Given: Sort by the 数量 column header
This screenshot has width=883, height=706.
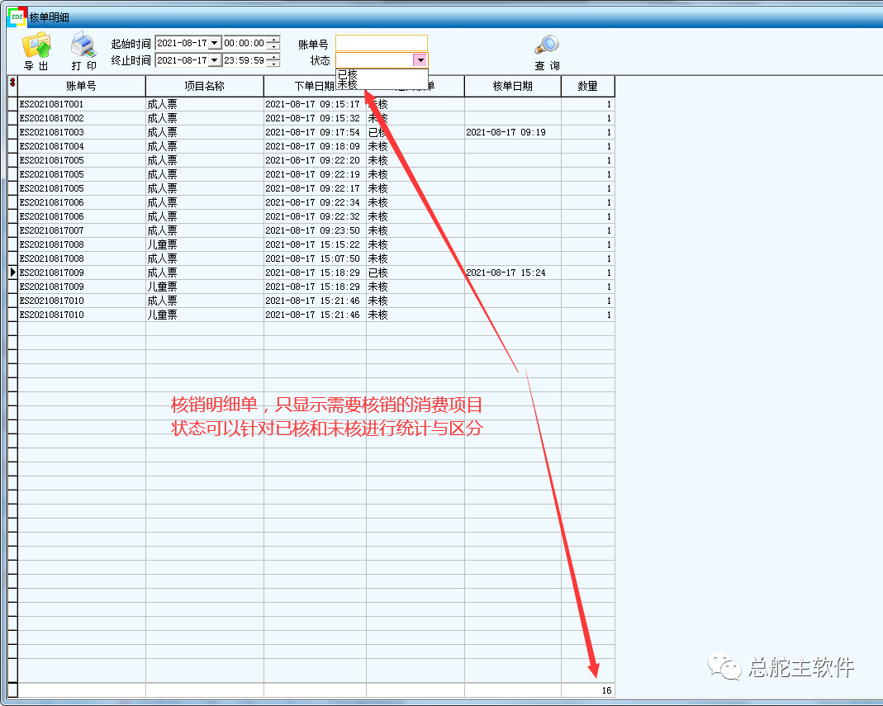Looking at the screenshot, I should (588, 86).
